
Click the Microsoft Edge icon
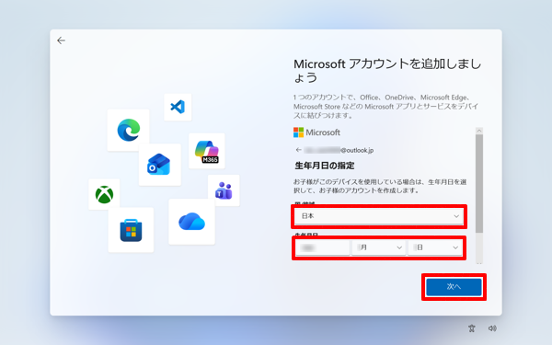click(x=129, y=131)
